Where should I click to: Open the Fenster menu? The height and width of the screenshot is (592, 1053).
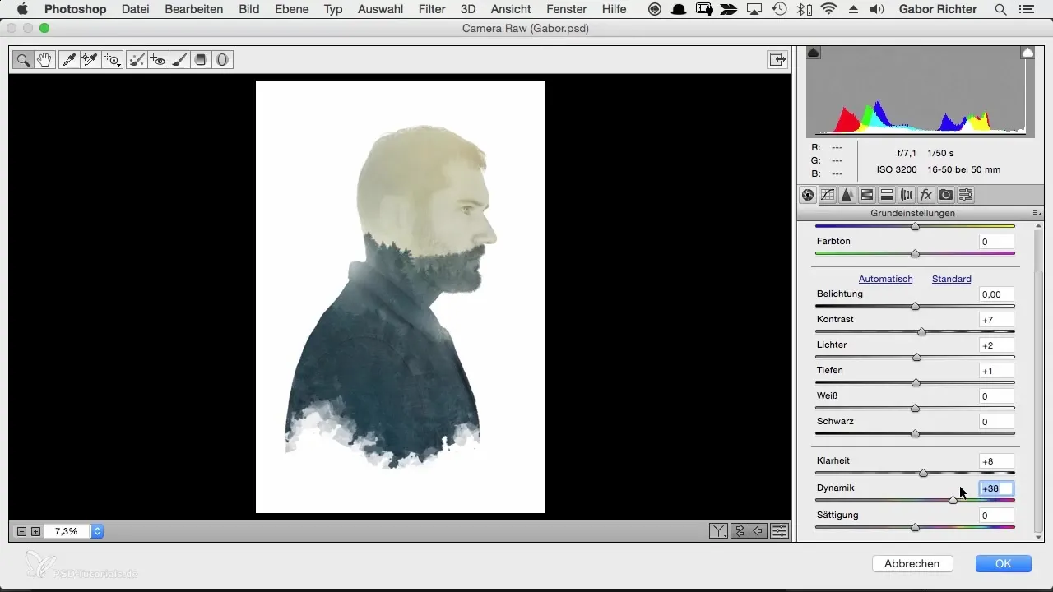566,9
